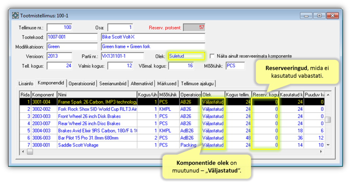Enable 'Näita ainult reserveerimata komponente' checkbox
Screen dimensions: 351x183
point(212,56)
